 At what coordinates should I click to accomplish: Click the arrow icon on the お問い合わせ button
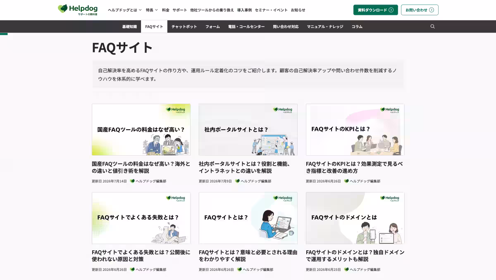pos(432,10)
